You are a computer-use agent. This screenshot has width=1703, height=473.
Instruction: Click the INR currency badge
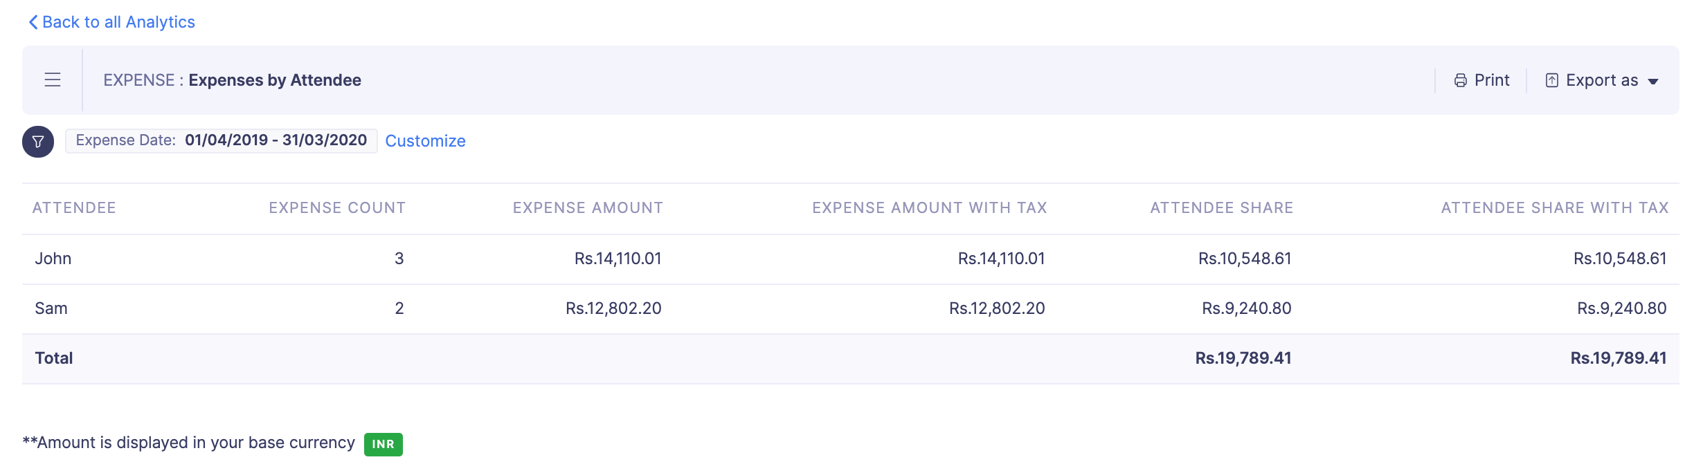pyautogui.click(x=383, y=444)
